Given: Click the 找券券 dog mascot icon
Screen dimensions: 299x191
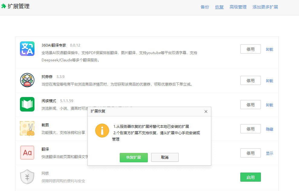Looking at the screenshot, I should (27, 80).
